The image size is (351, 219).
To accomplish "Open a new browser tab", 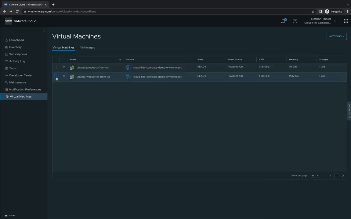I will pos(53,5).
